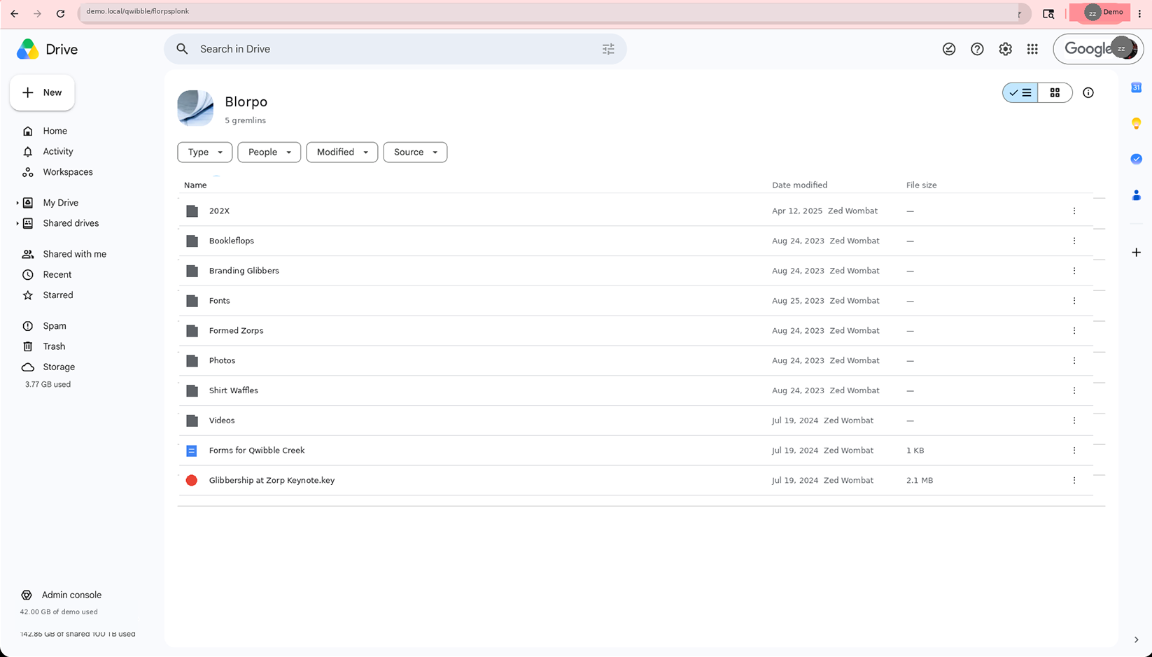Open Starred items
This screenshot has width=1152, height=657.
[x=57, y=295]
